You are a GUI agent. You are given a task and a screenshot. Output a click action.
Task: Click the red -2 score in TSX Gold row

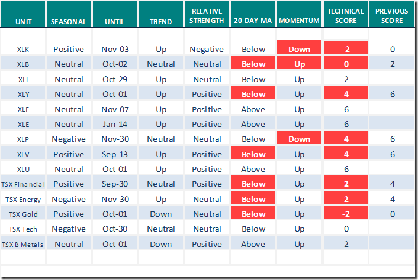pyautogui.click(x=346, y=214)
